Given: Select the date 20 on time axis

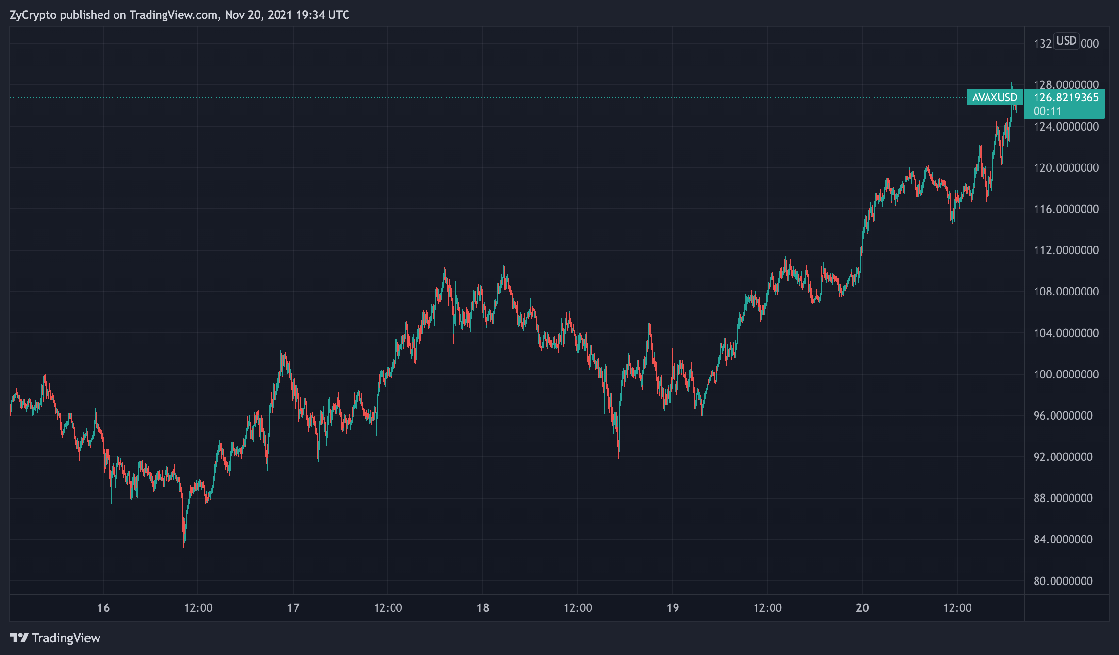Looking at the screenshot, I should pos(862,608).
